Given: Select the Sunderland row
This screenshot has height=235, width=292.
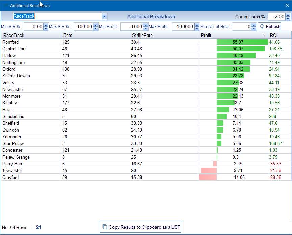Looking at the screenshot, I should [146, 116].
